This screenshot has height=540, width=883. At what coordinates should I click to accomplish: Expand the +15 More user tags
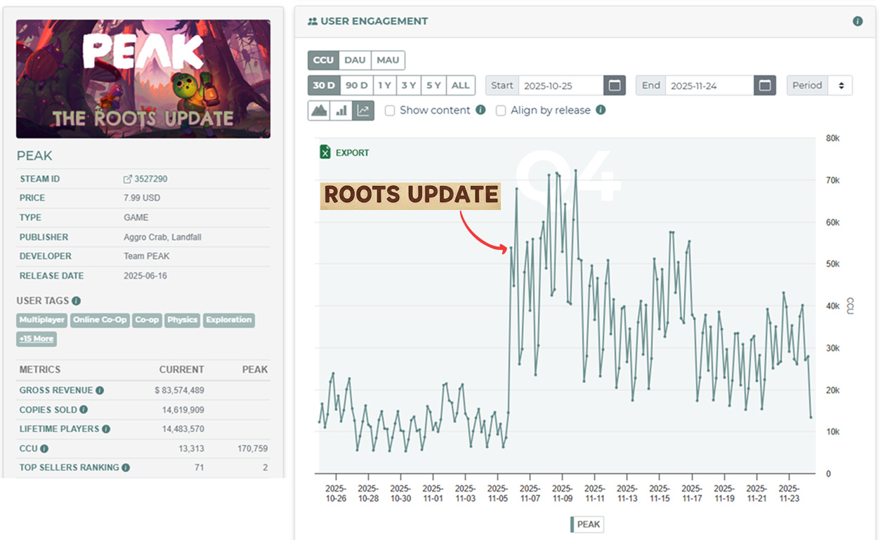tap(37, 338)
